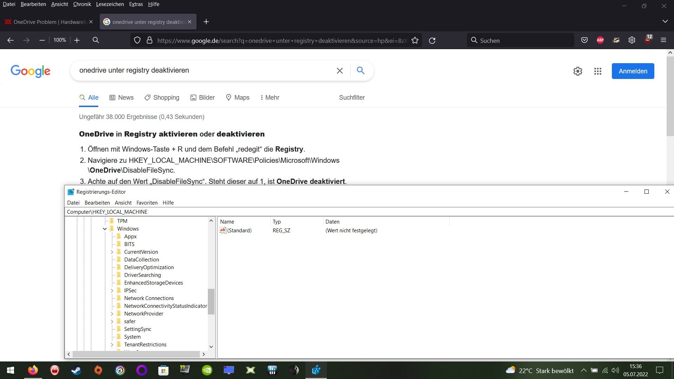
Task: Open Google quick settings gear
Action: pyautogui.click(x=578, y=71)
